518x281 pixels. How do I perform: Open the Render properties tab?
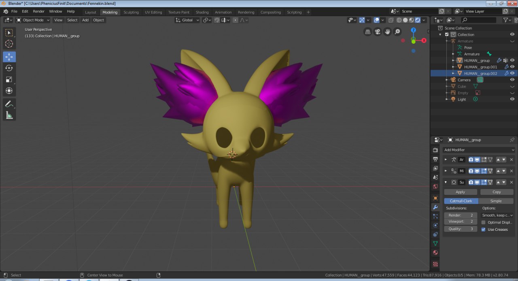point(435,150)
